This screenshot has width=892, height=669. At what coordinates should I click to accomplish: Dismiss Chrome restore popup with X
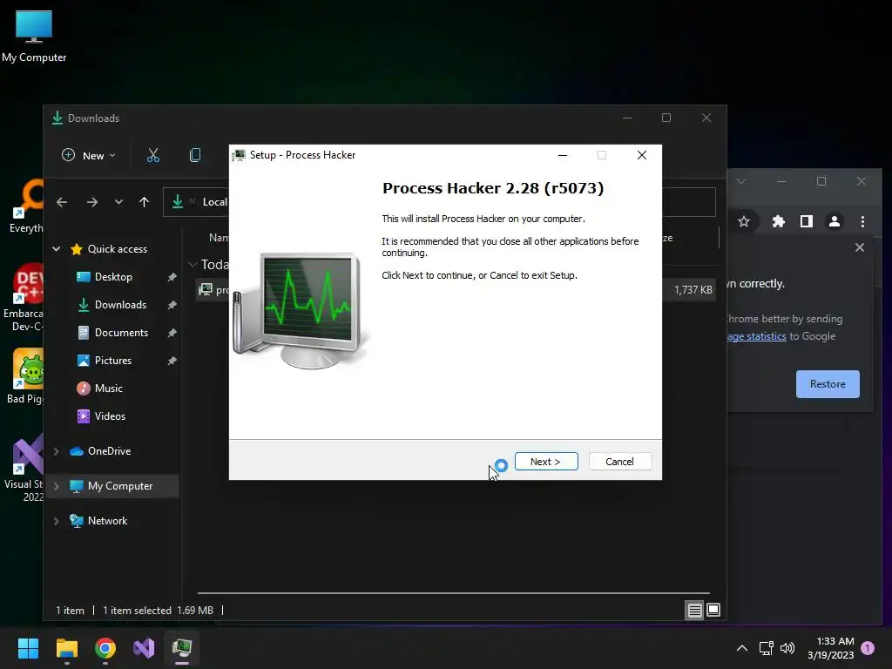[860, 247]
